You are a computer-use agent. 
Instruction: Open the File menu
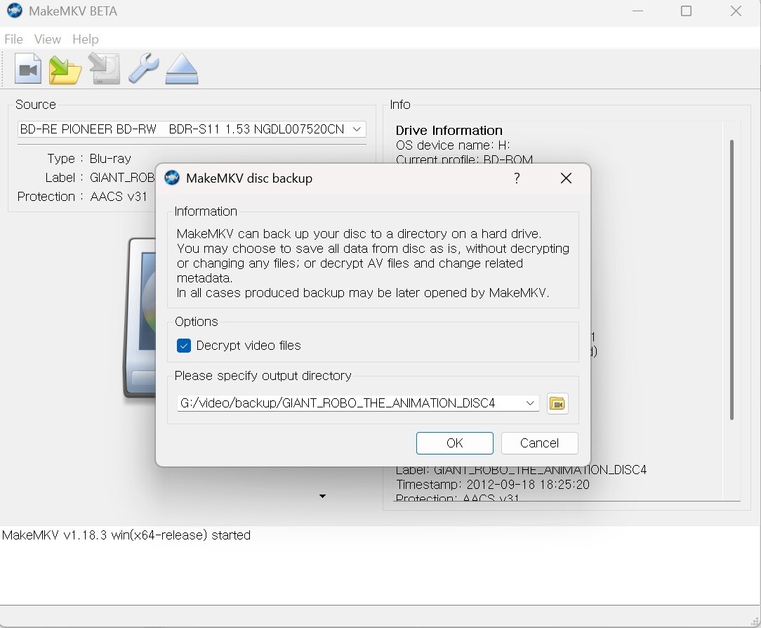[x=13, y=39]
